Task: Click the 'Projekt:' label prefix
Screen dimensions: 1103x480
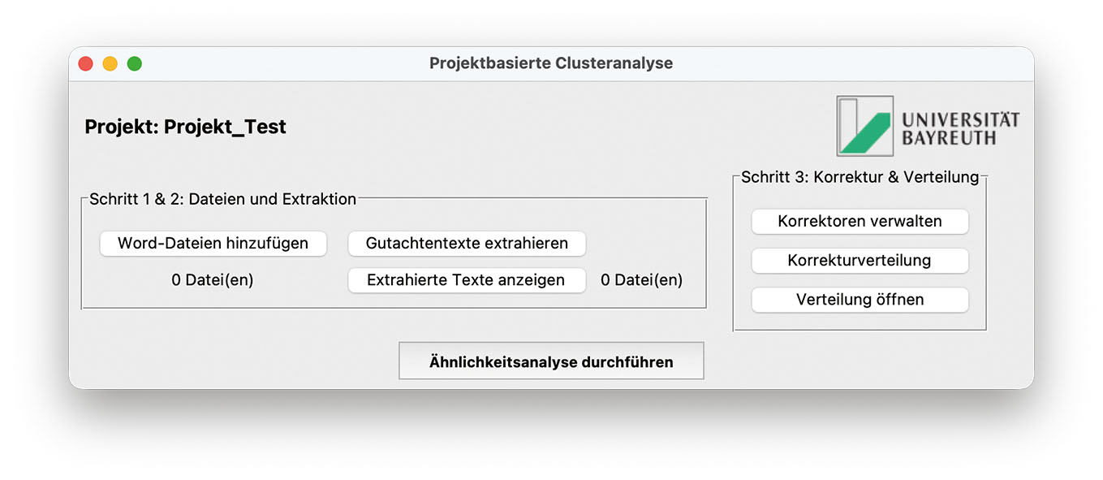Action: point(122,127)
